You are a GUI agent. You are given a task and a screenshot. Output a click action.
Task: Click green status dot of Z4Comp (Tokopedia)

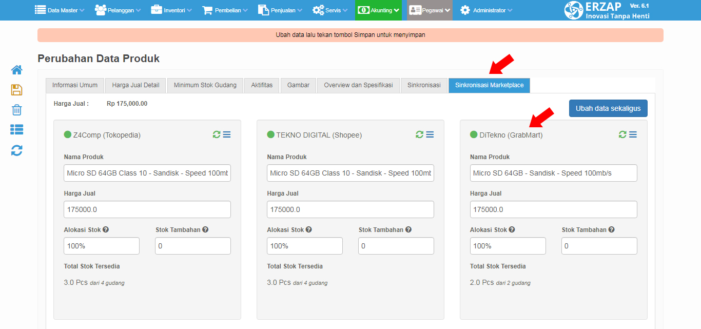point(67,135)
